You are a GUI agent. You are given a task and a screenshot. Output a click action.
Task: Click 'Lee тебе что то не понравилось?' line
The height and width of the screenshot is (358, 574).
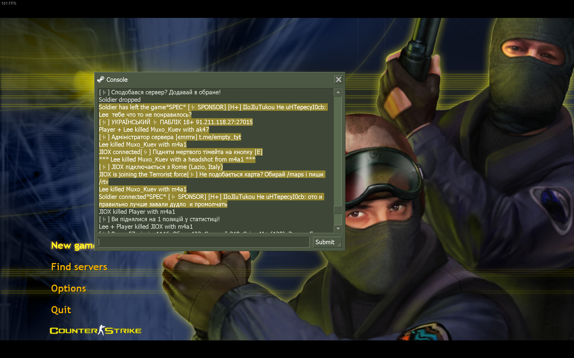pyautogui.click(x=145, y=115)
